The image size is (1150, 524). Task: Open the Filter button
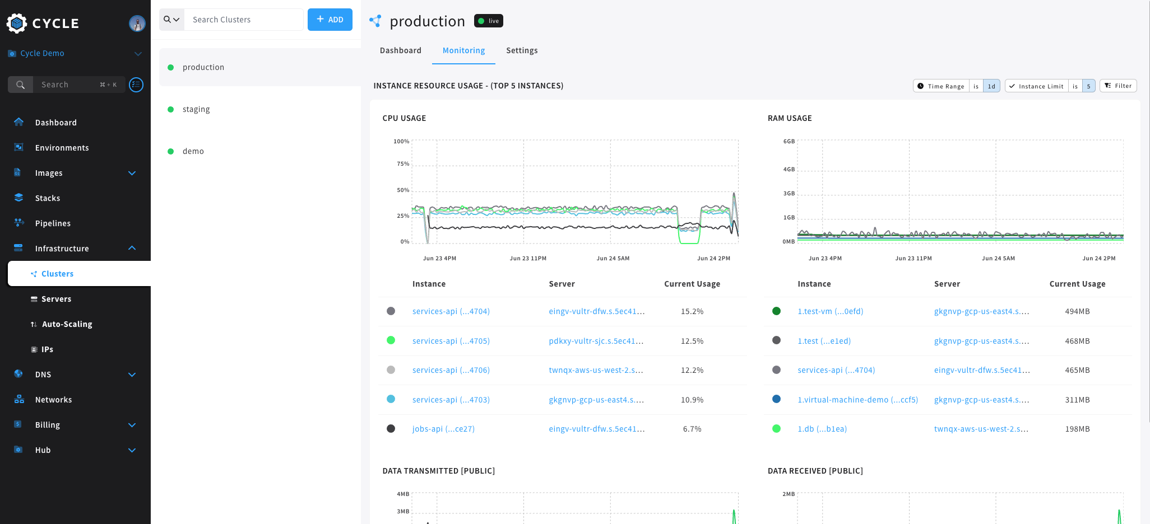[1118, 86]
